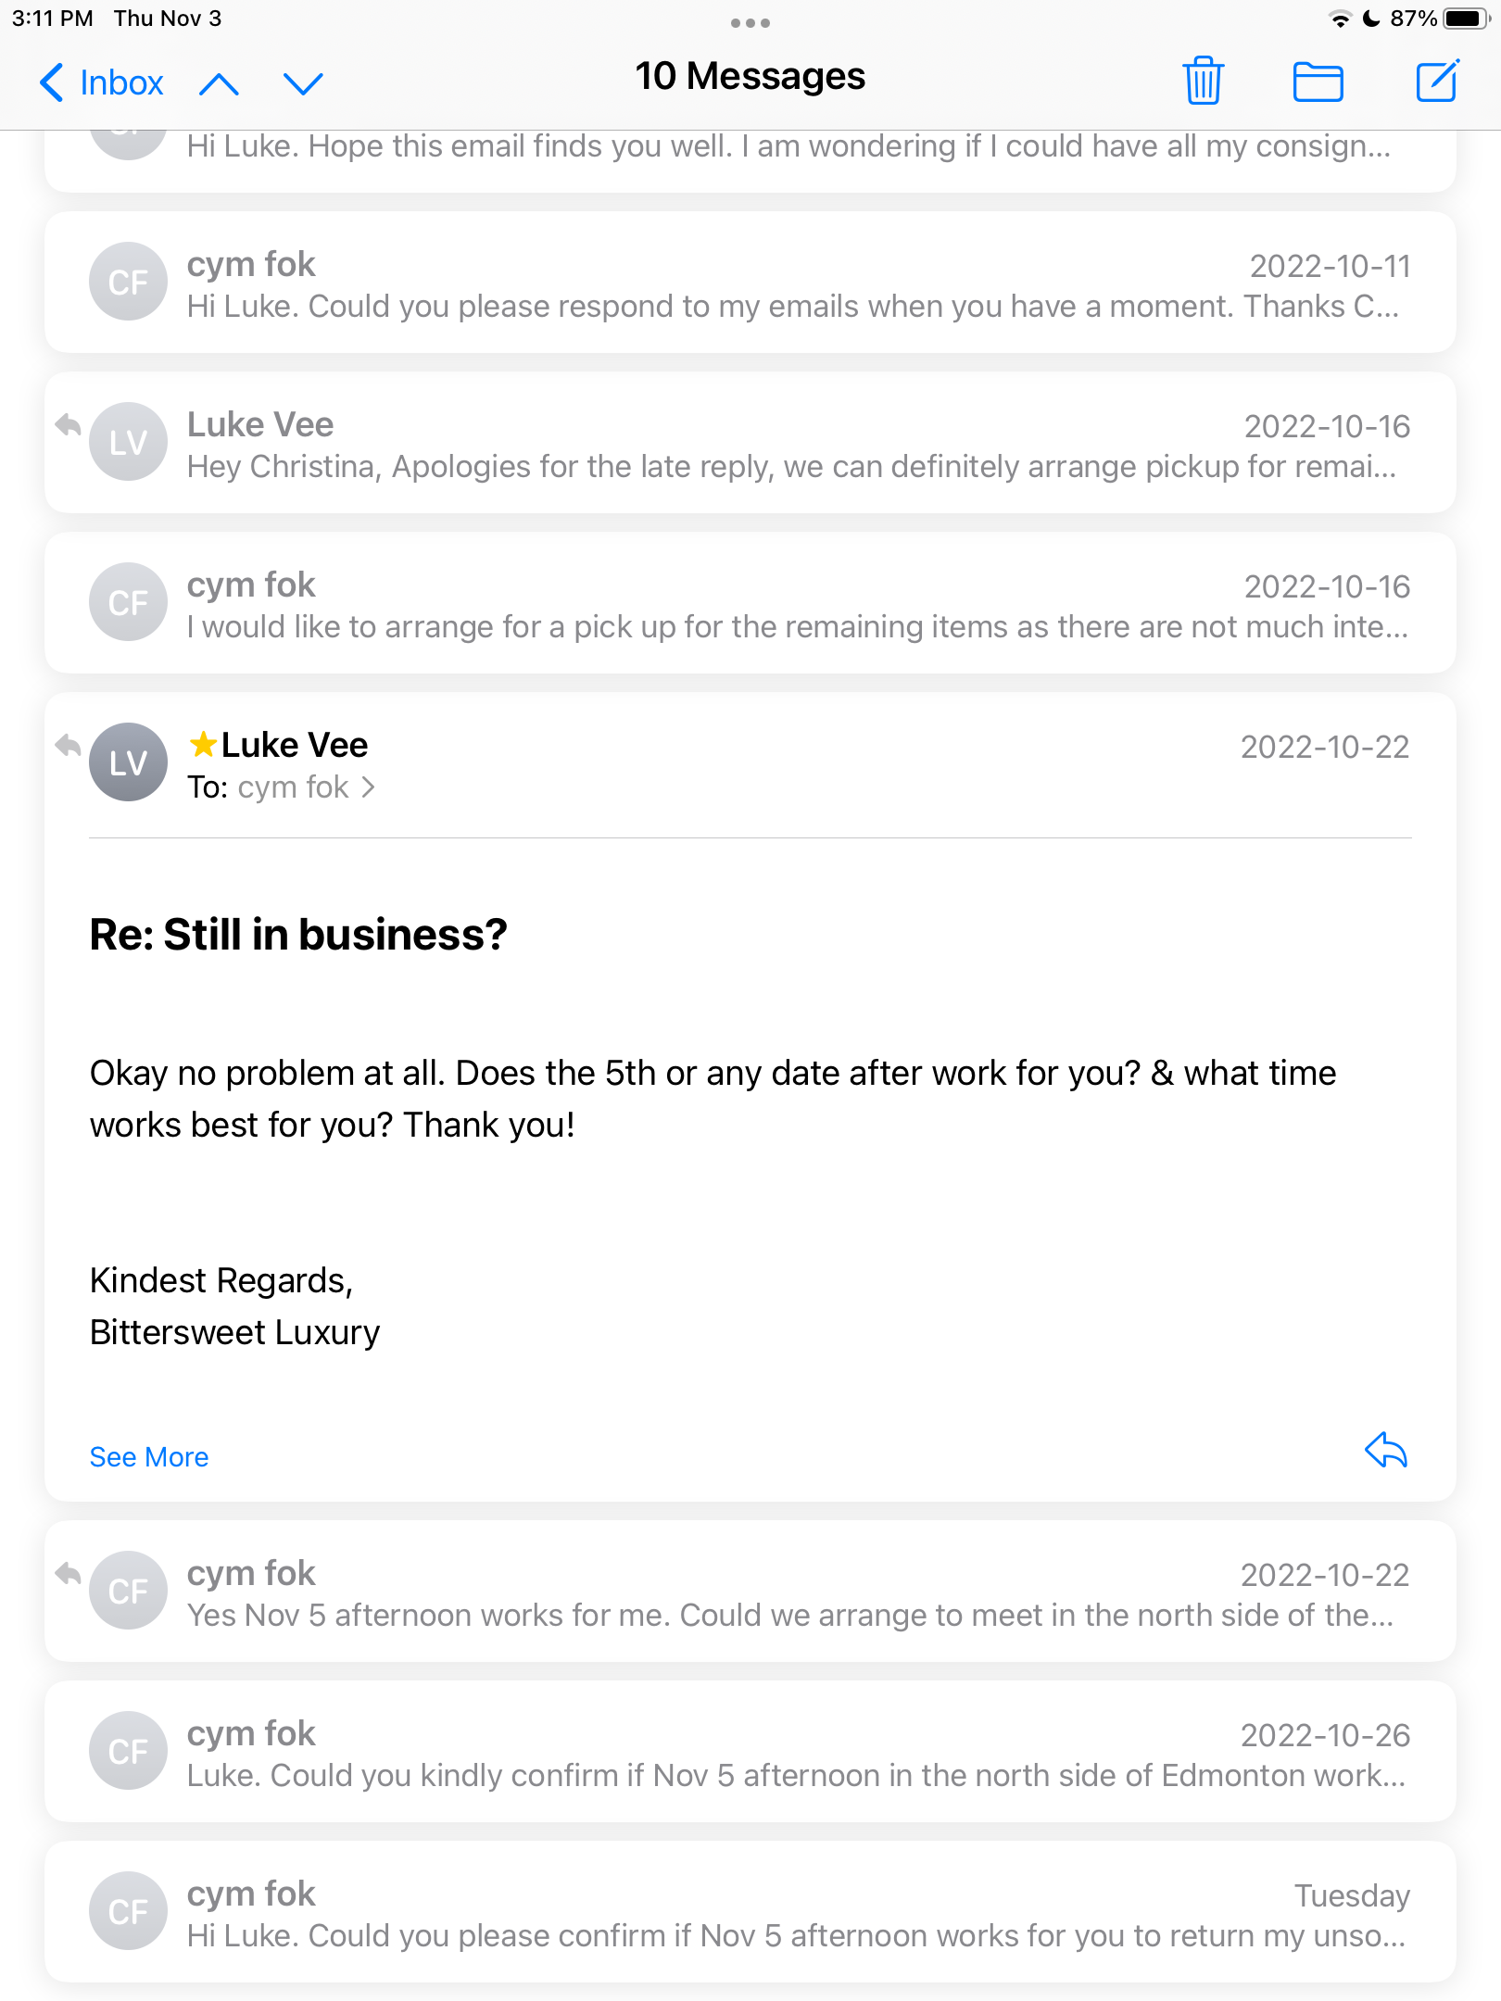Expand cym fok message dated 2022-10-11

click(x=750, y=283)
